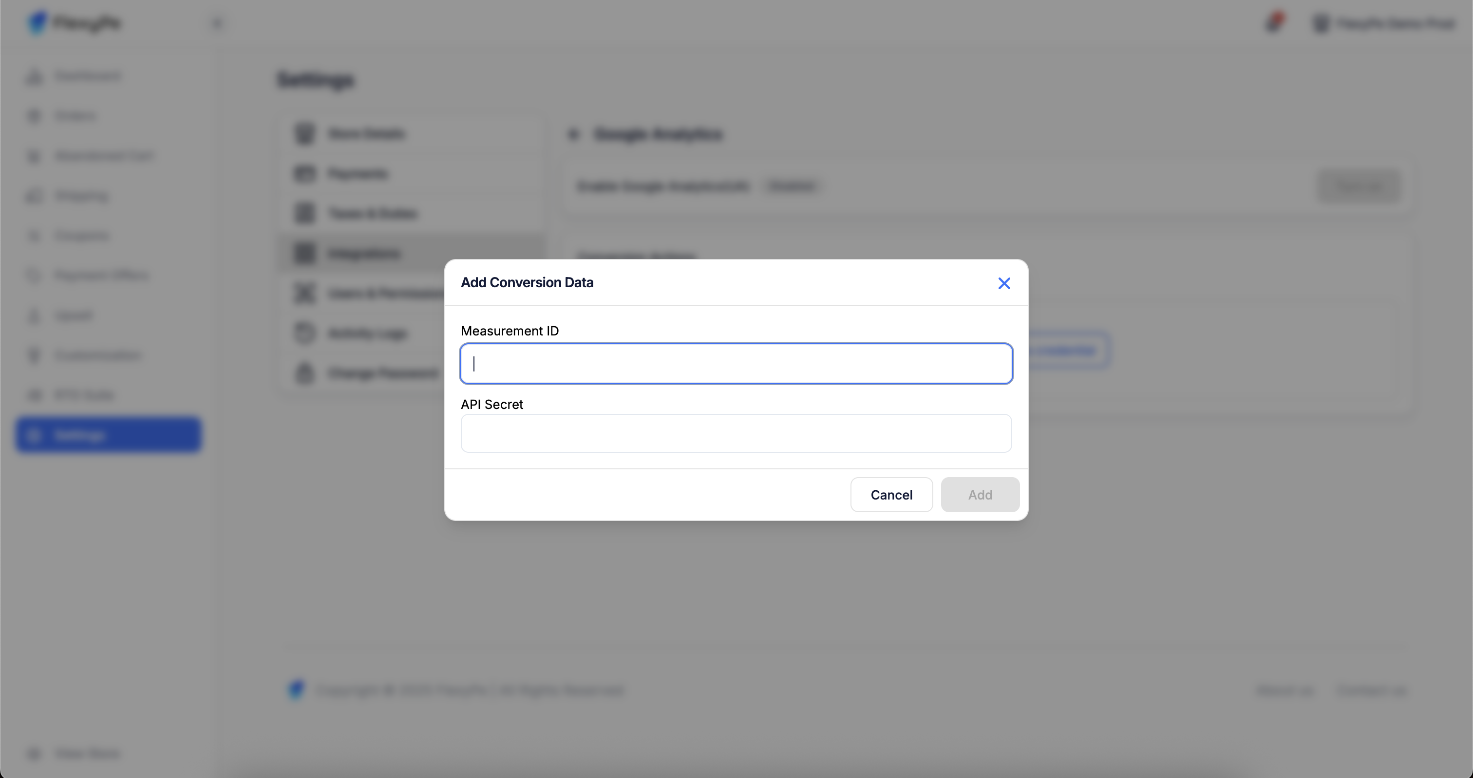The width and height of the screenshot is (1473, 778).
Task: Close the Add Conversion Data dialog
Action: [1003, 283]
